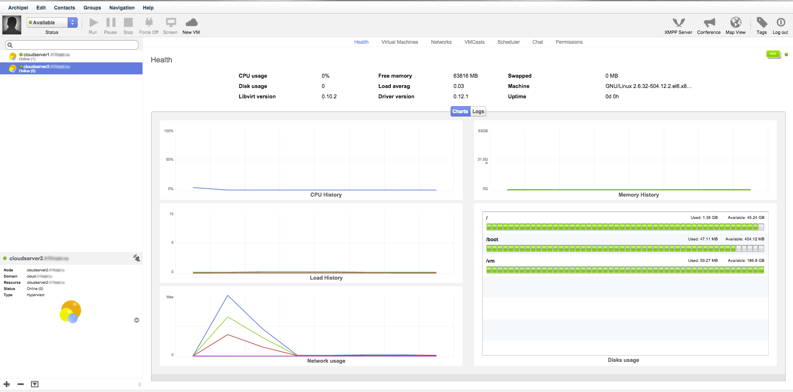Start a Conference via megaphone icon
Image resolution: width=793 pixels, height=392 pixels.
point(709,23)
